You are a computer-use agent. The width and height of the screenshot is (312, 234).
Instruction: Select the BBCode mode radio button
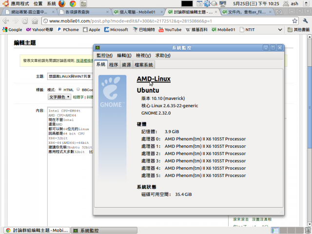click(x=78, y=89)
